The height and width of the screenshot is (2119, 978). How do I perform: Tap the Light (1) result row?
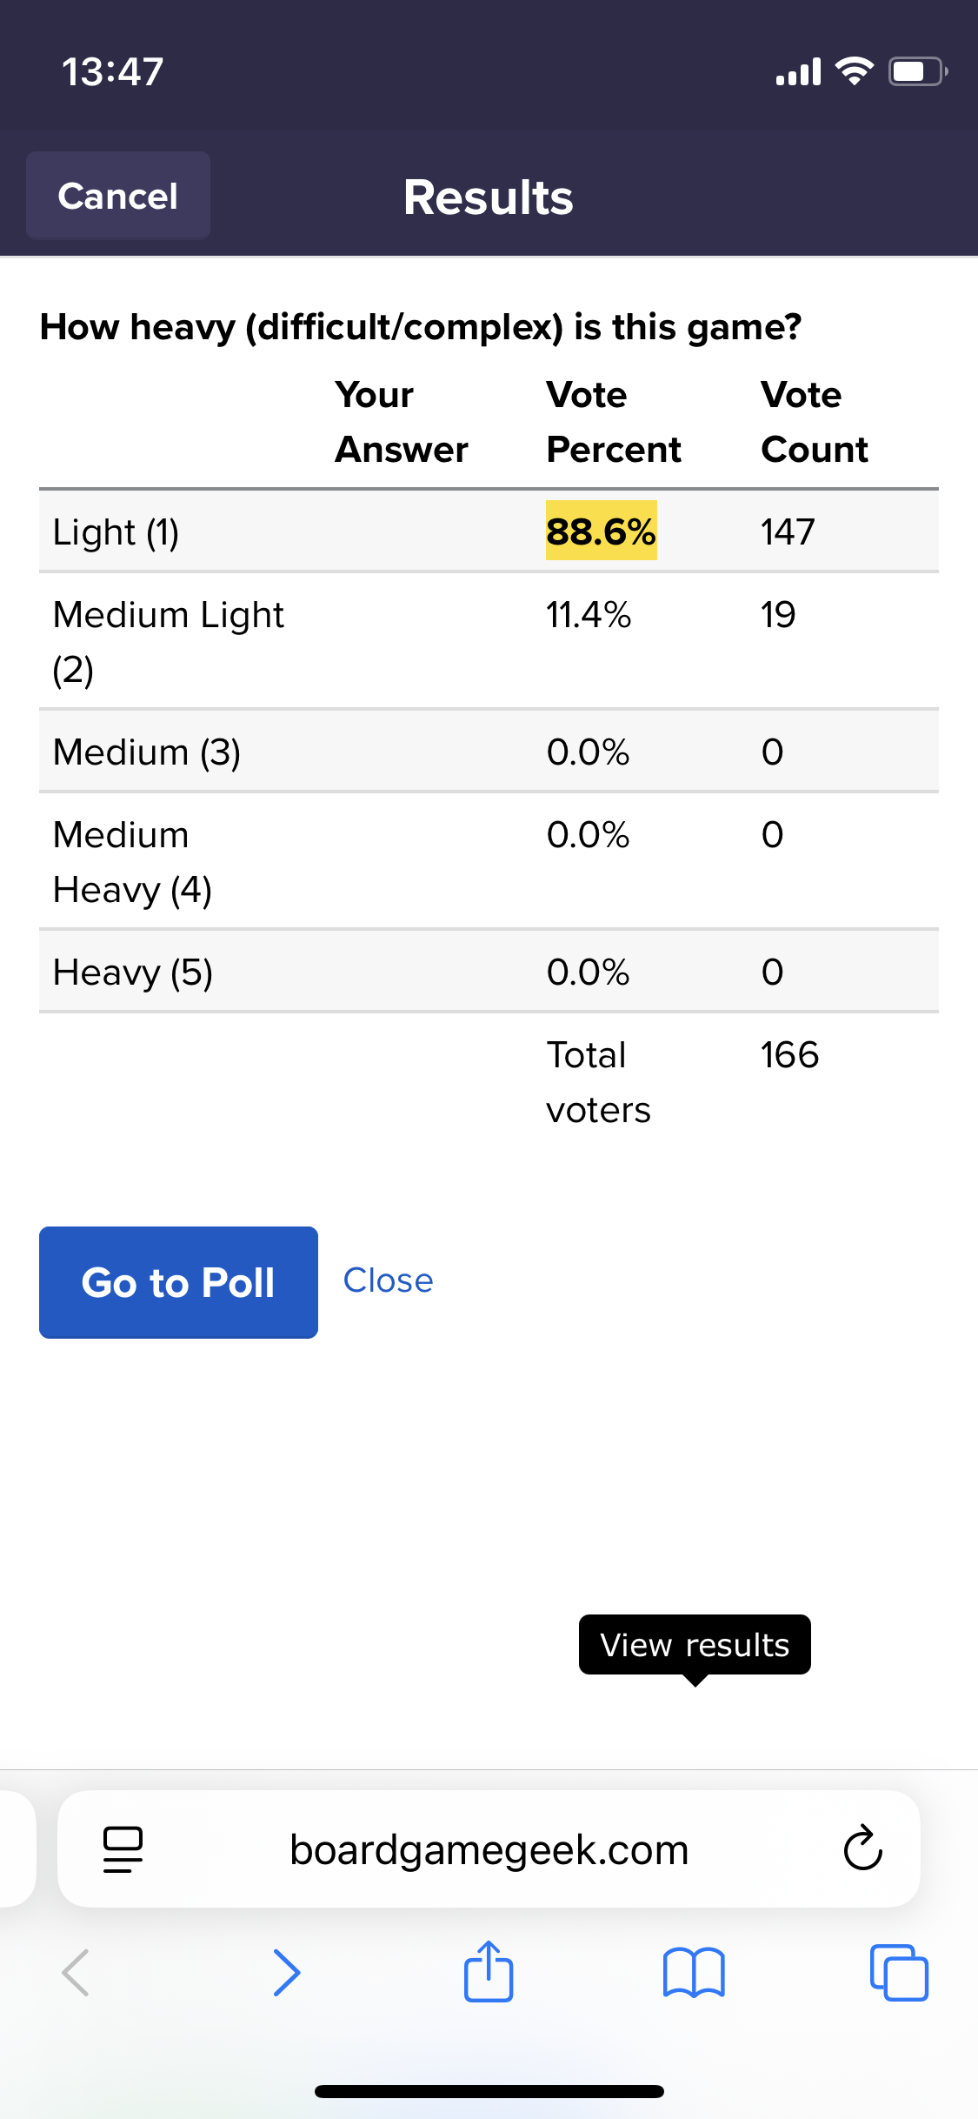[489, 531]
